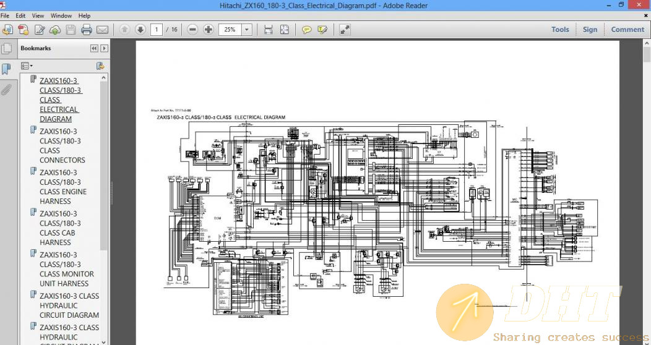The width and height of the screenshot is (651, 345).
Task: Go to the previous page with the up arrow
Action: coord(124,30)
